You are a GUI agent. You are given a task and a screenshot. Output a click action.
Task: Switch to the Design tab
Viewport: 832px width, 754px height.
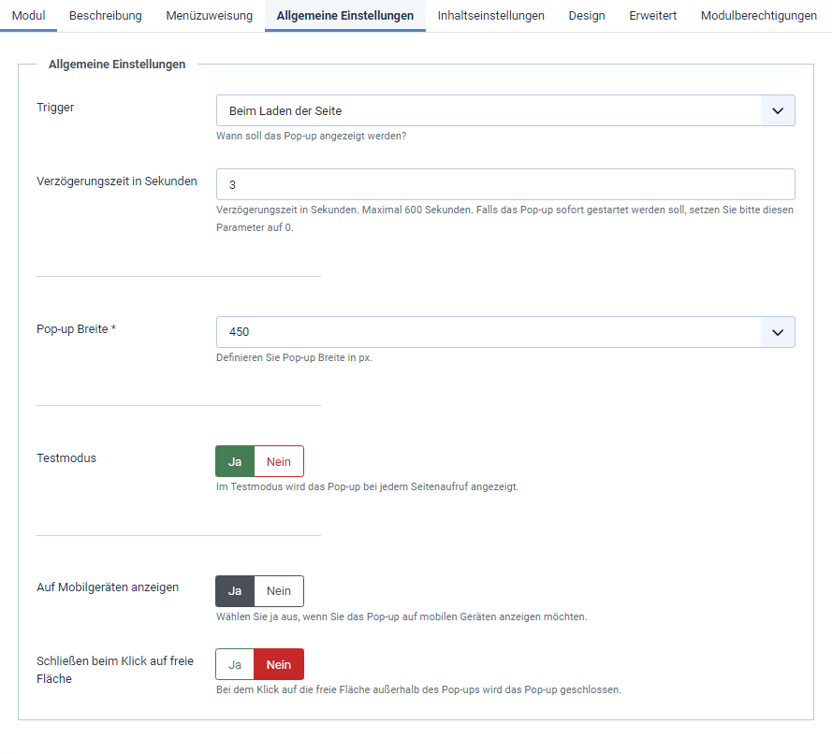pos(587,16)
